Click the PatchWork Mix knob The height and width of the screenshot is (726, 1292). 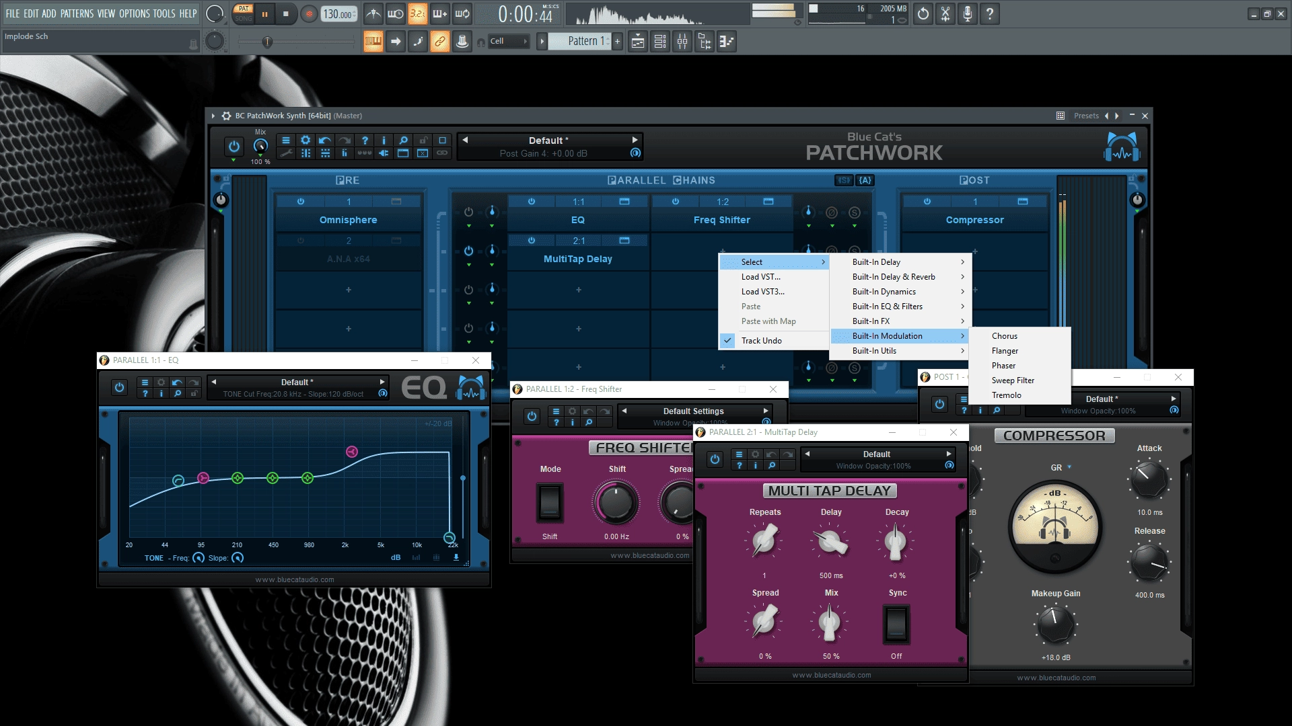[260, 146]
